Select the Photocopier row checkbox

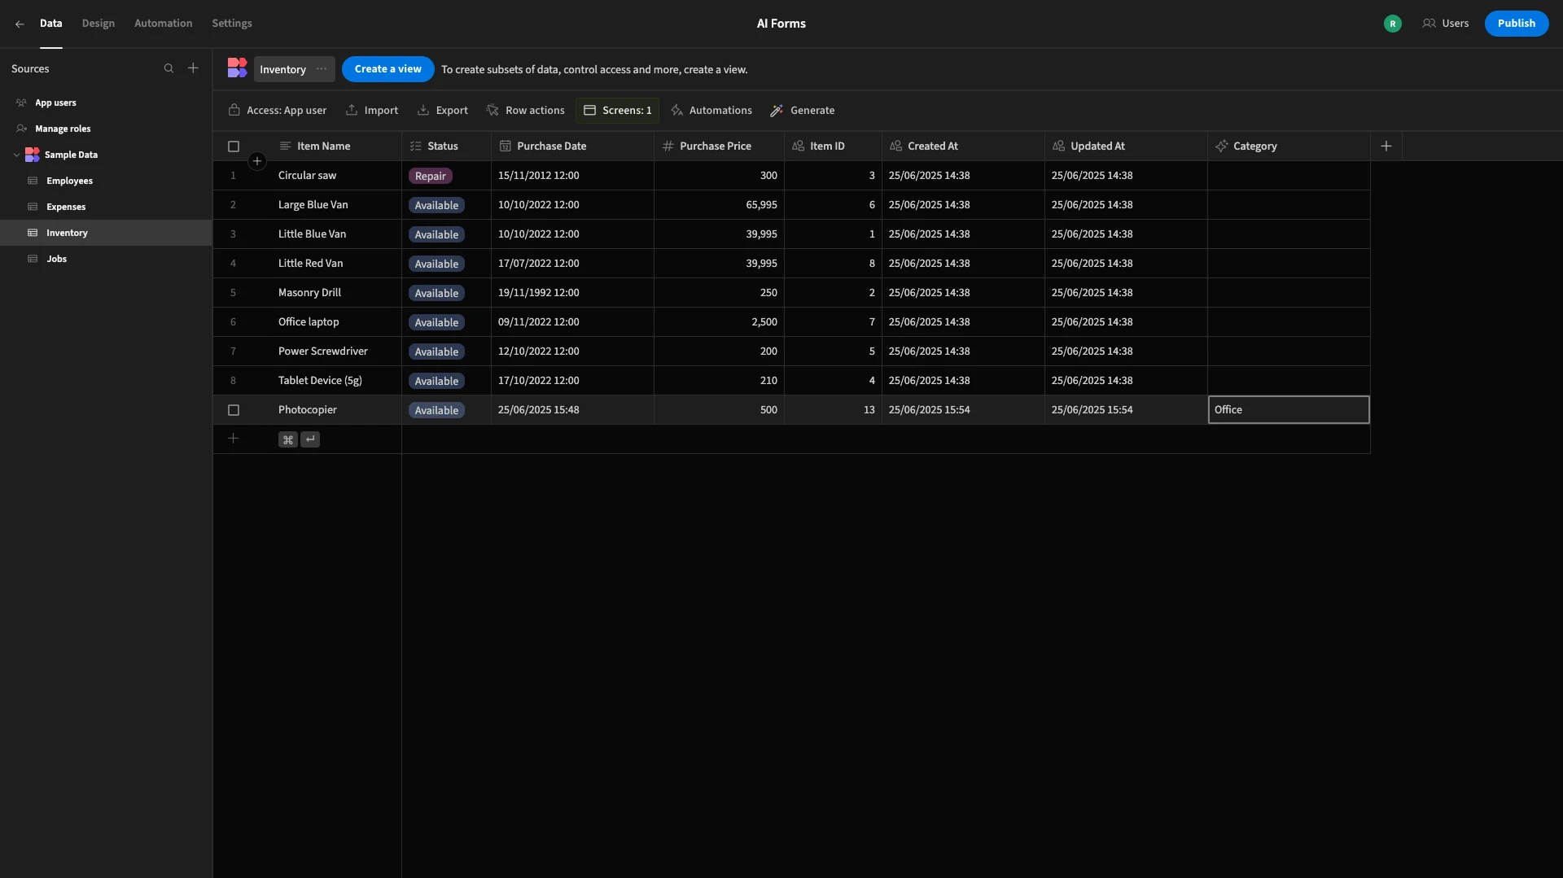234,410
